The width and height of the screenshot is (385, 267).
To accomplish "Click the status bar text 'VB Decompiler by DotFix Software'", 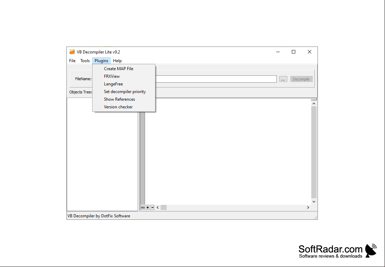I will (x=99, y=216).
